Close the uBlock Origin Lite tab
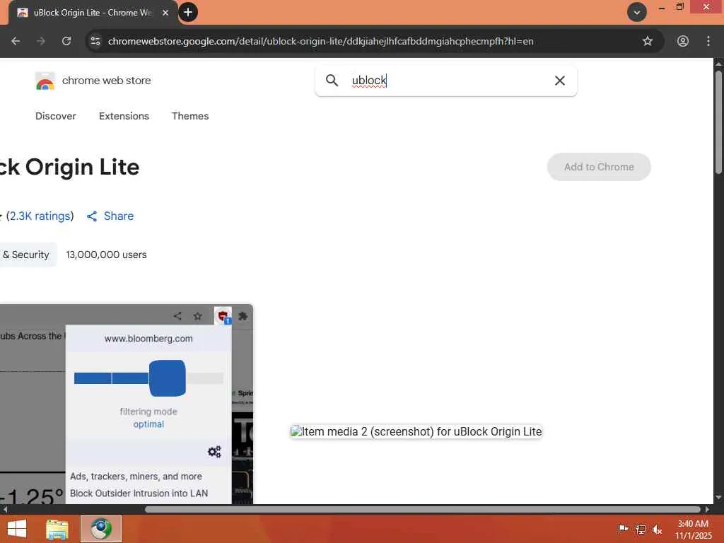Screen dimensions: 724x543 pos(165,13)
